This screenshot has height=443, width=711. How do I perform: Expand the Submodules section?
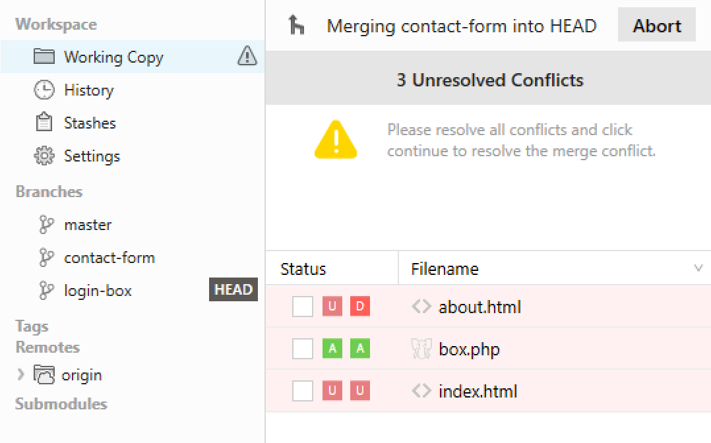[60, 403]
